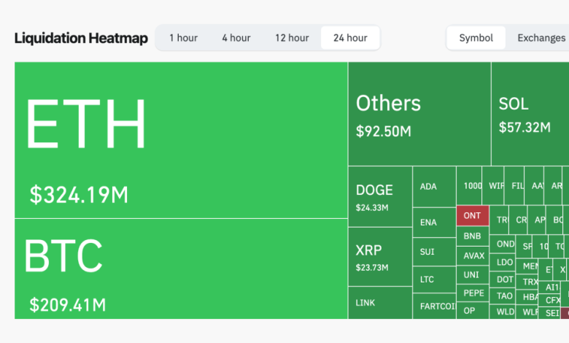Select the OND heatmap tile
Viewport: 569px width, 343px height.
[x=502, y=244]
